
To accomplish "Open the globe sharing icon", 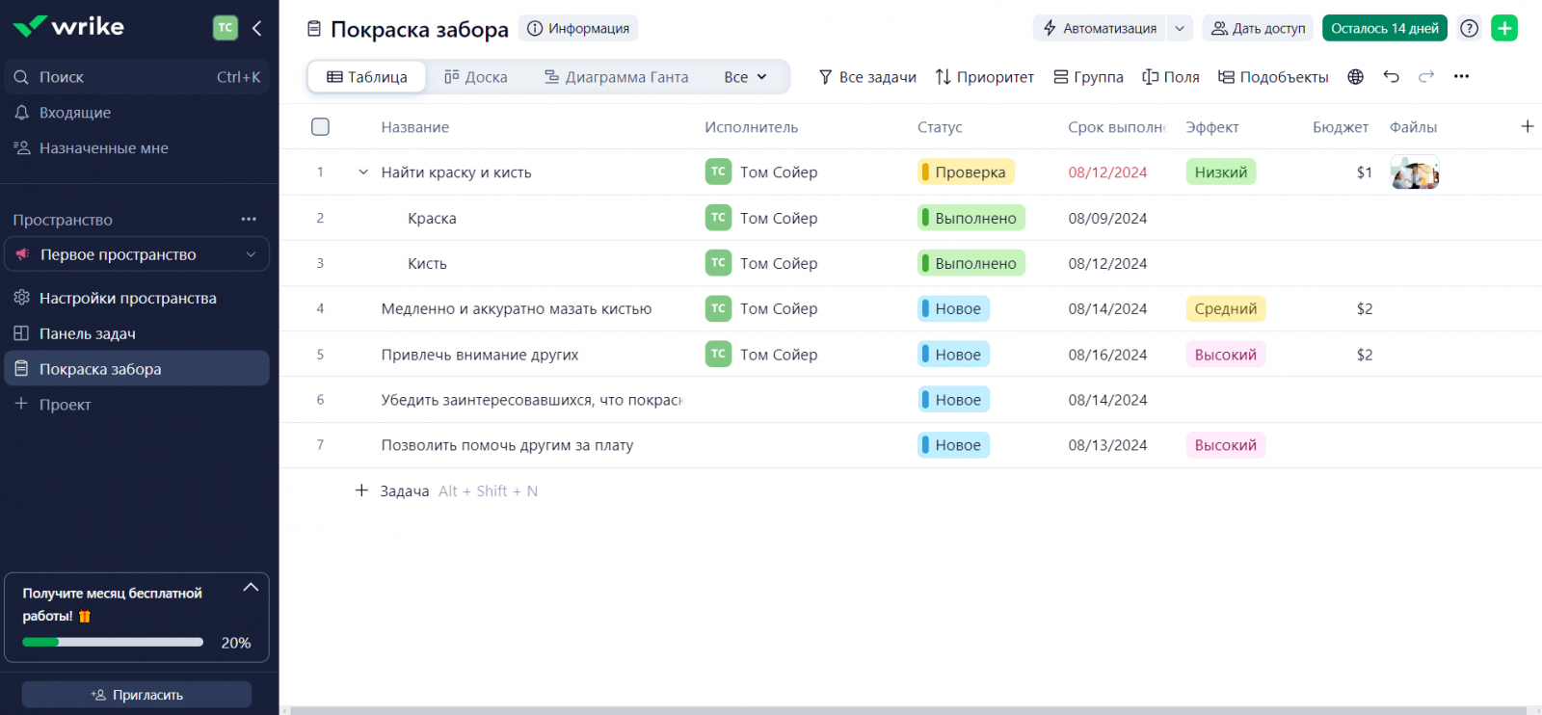I will coord(1355,77).
